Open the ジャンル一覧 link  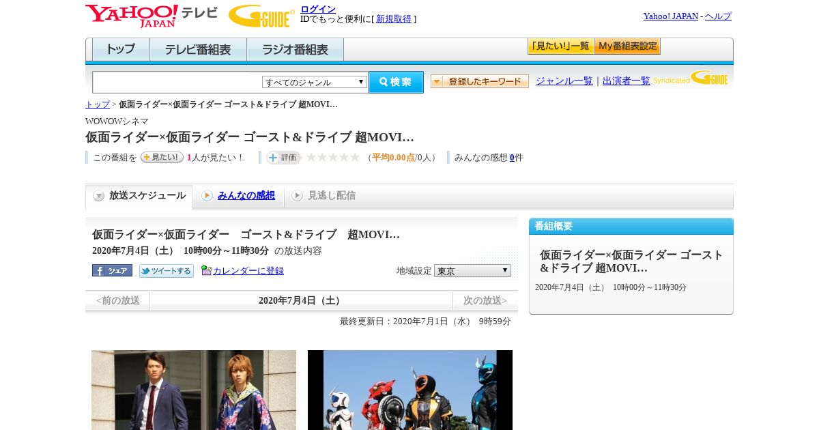[564, 81]
